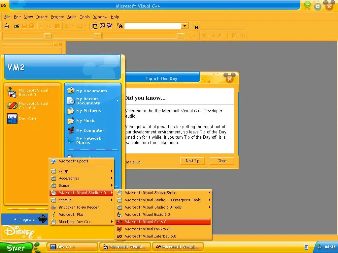Toggle the Output window toolbar icon
Screen dimensions: 338x253
point(102,26)
